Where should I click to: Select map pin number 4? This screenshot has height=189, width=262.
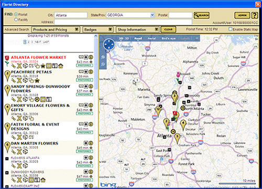coord(183,125)
